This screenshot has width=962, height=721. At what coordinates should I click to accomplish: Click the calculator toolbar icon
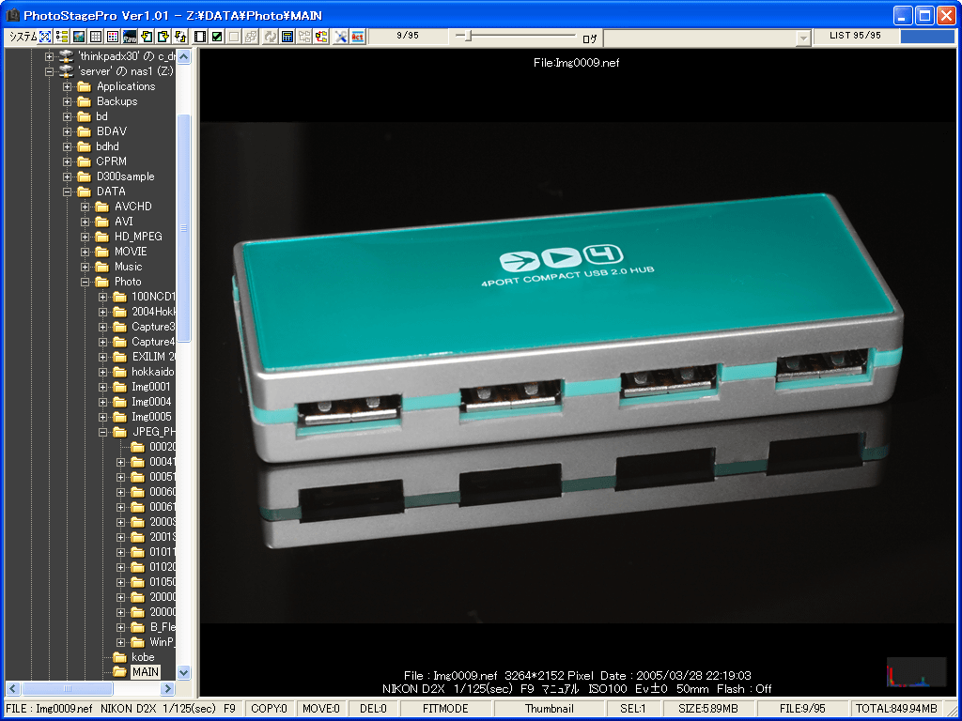[x=287, y=37]
